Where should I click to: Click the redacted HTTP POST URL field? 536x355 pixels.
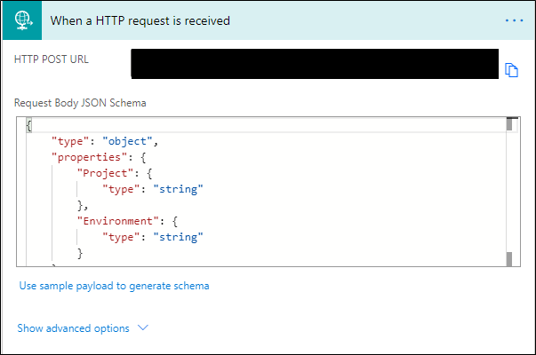click(x=315, y=65)
